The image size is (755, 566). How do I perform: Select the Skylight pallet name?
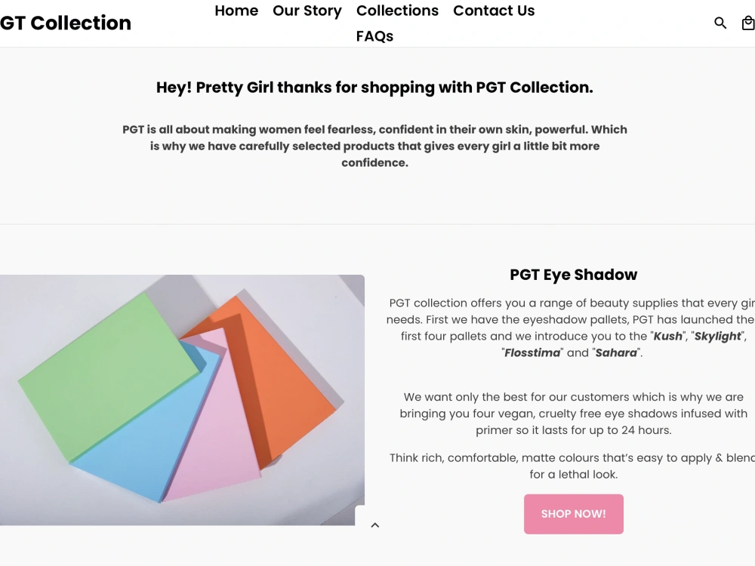click(717, 337)
